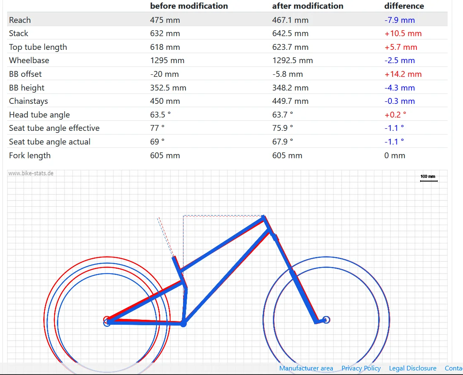Select the Reach row label
The height and width of the screenshot is (375, 463).
coord(20,20)
